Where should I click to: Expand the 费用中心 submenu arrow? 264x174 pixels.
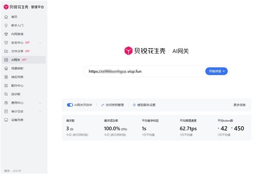pyautogui.click(x=40, y=103)
